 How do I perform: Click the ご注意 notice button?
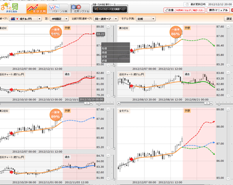[x=184, y=10]
